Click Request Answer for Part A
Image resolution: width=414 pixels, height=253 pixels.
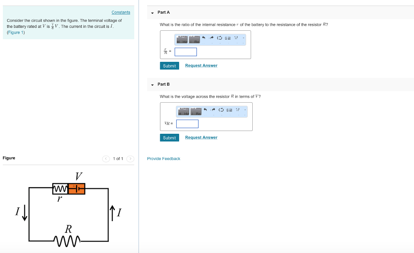[201, 65]
